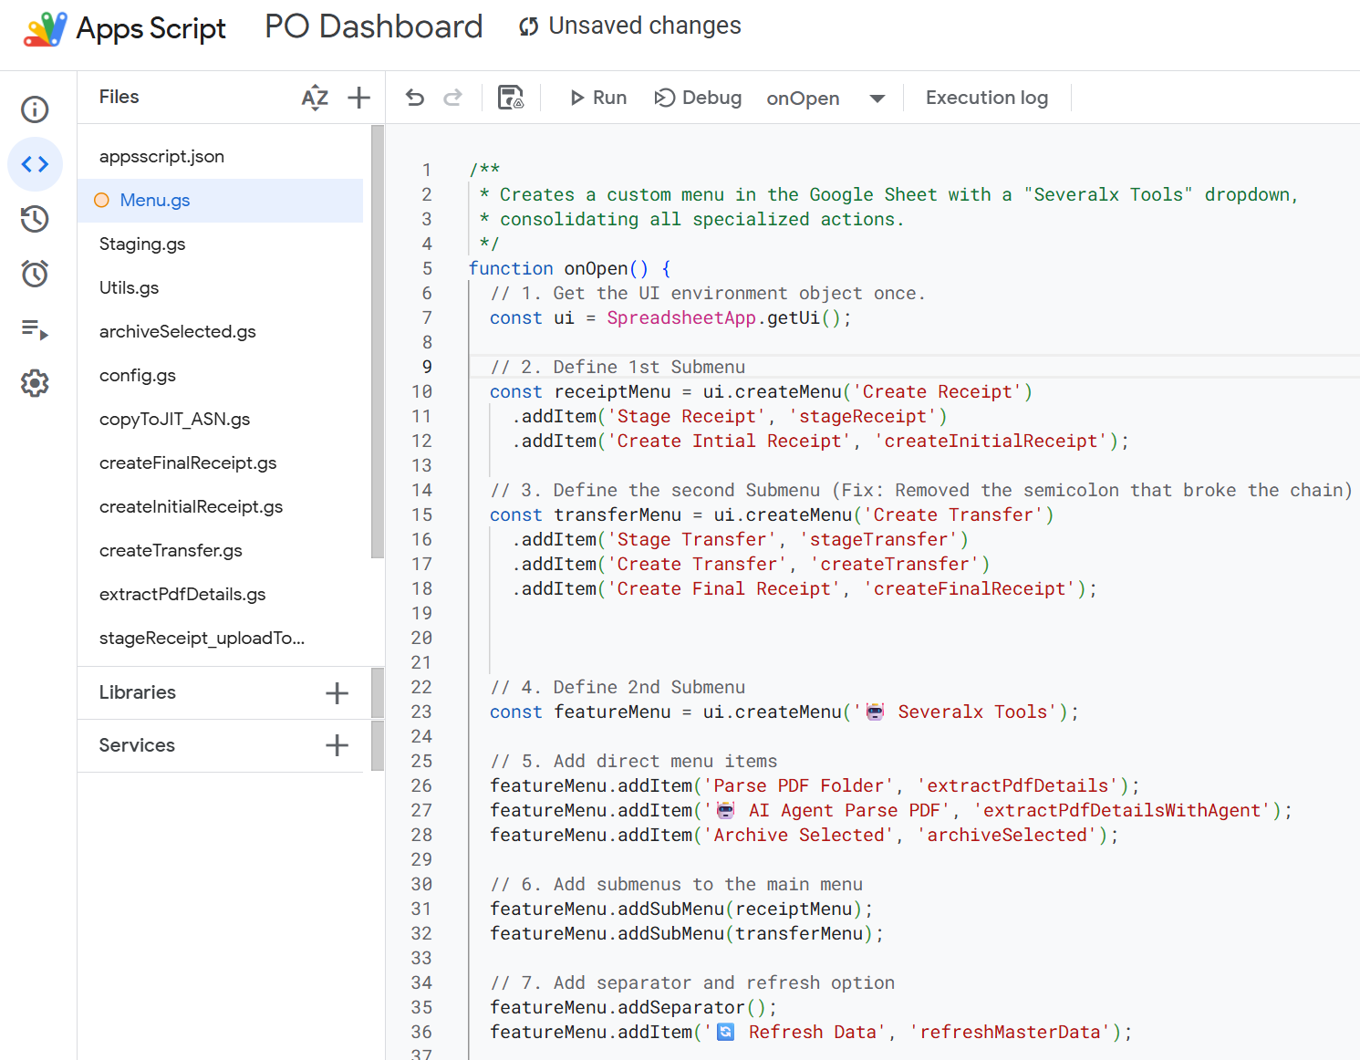The image size is (1360, 1060).
Task: Add a new file with plus icon
Action: click(359, 98)
